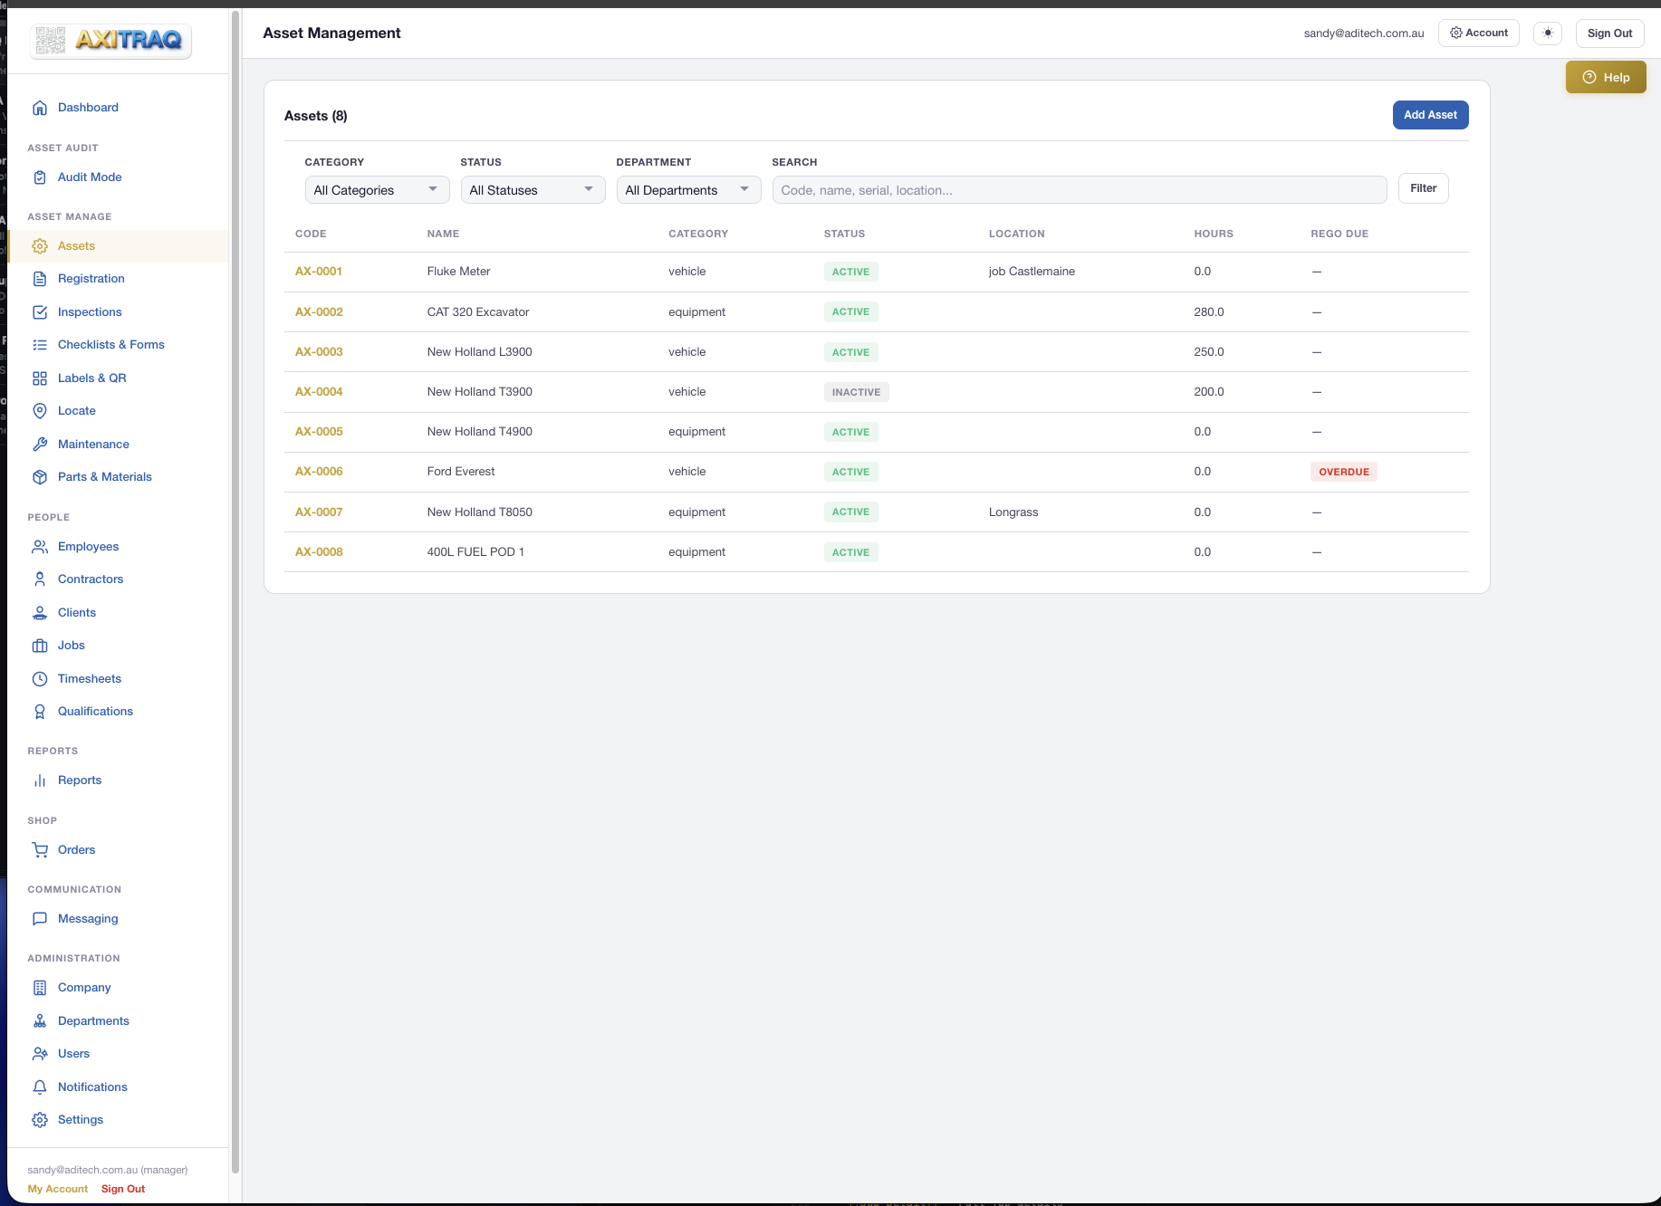Click the CAT 320 Excavator name cell
Image resolution: width=1661 pixels, height=1206 pixels.
478,312
